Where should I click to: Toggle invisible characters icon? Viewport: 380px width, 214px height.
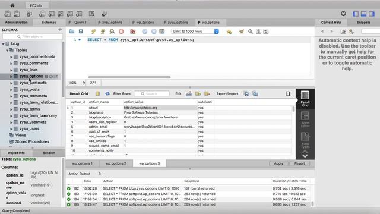tap(259, 32)
